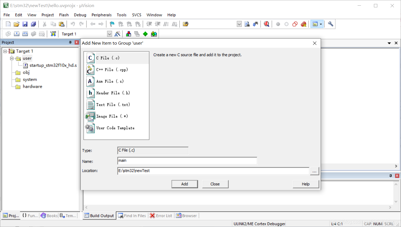Close the Project panel with red X
This screenshot has width=401, height=227.
[x=77, y=42]
